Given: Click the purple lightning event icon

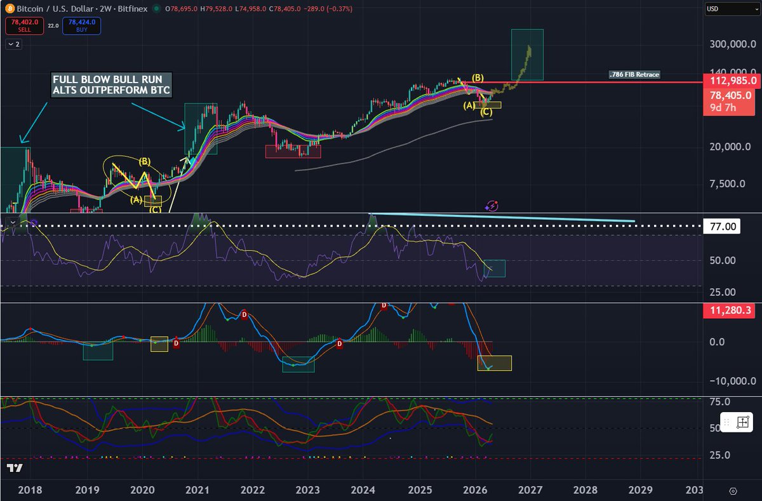Looking at the screenshot, I should pos(491,206).
